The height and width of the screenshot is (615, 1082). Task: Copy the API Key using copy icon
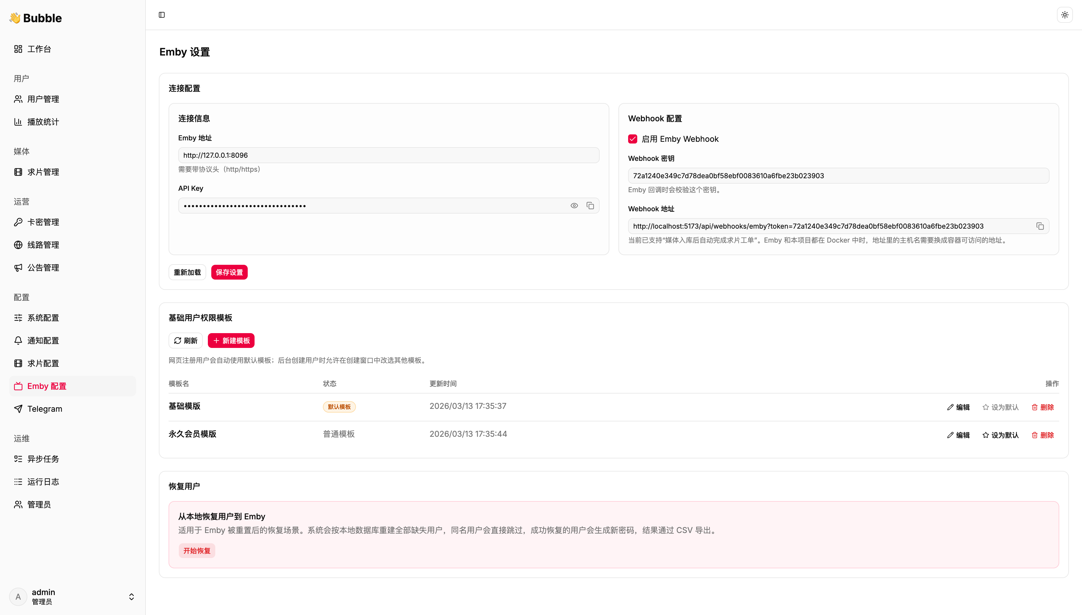click(x=590, y=206)
